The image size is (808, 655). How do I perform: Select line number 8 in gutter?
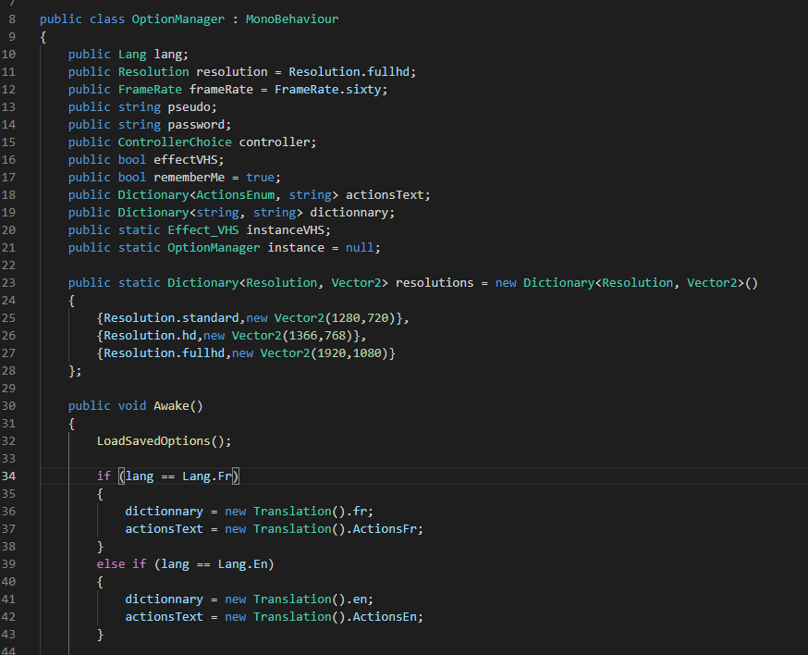[12, 19]
